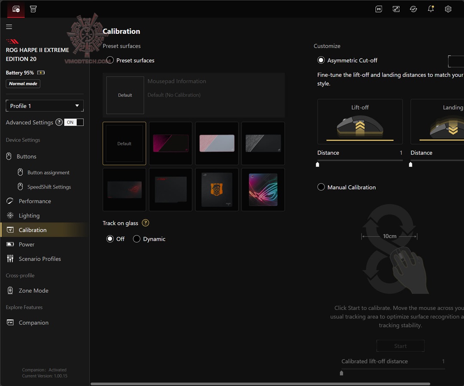This screenshot has height=386, width=464.
Task: Select the colorful neon ROG mousepad preset
Action: point(263,190)
